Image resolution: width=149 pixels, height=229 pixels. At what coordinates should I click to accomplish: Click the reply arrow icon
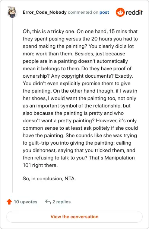(48, 202)
